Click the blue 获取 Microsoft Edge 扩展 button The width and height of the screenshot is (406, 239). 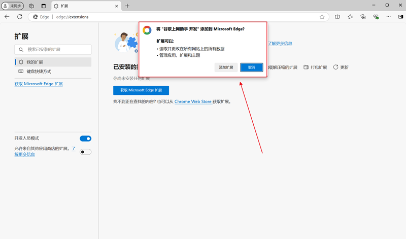point(141,90)
